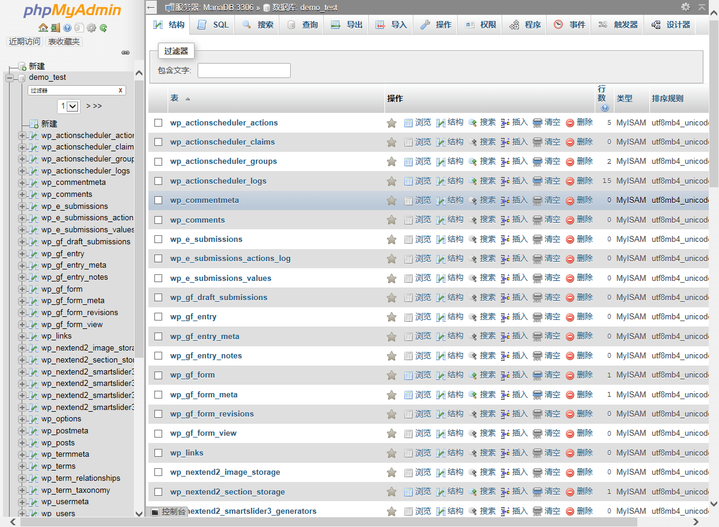Viewport: 719px width, 527px height.
Task: Check the wp_gf_form_revisions checkbox
Action: tap(158, 414)
